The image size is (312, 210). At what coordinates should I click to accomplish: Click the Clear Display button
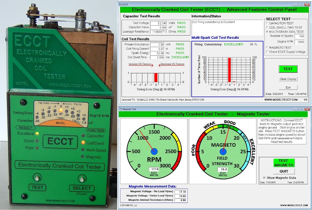[288, 79]
